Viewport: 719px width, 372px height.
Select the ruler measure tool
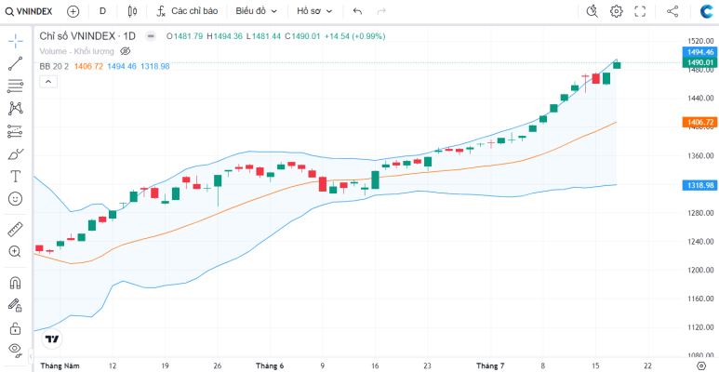pos(16,229)
